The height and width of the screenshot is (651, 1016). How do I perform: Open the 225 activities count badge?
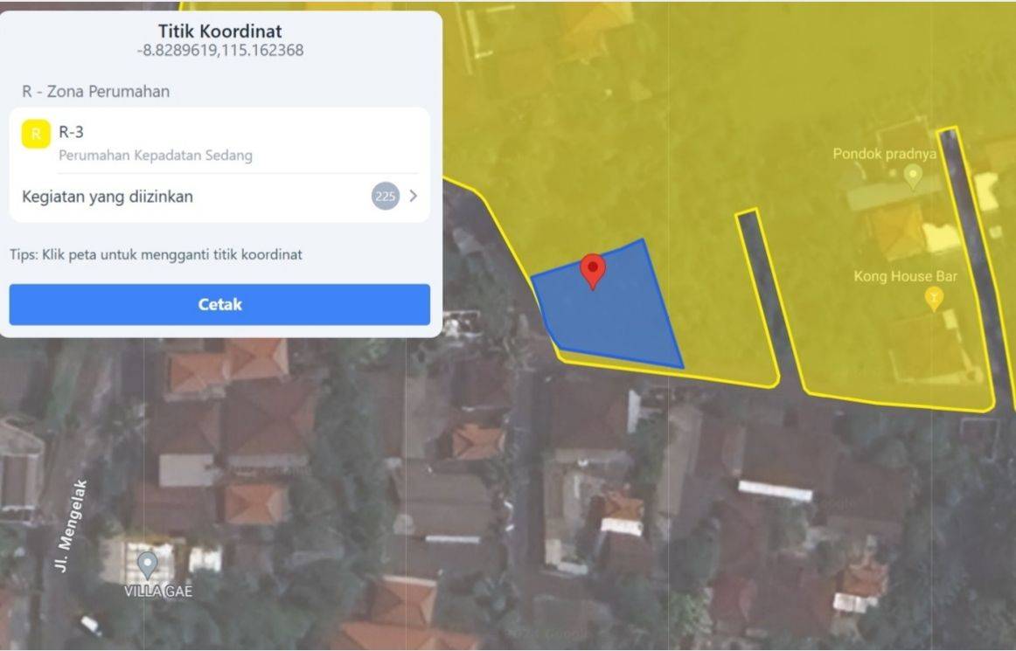[x=385, y=196]
